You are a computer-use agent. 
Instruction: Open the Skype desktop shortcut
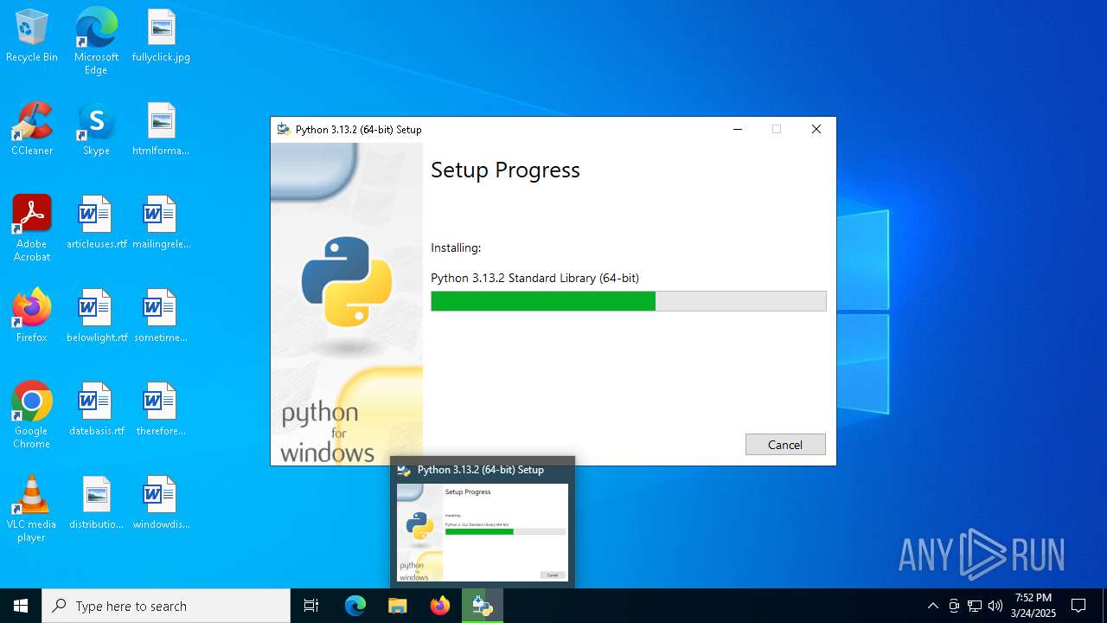coord(96,130)
